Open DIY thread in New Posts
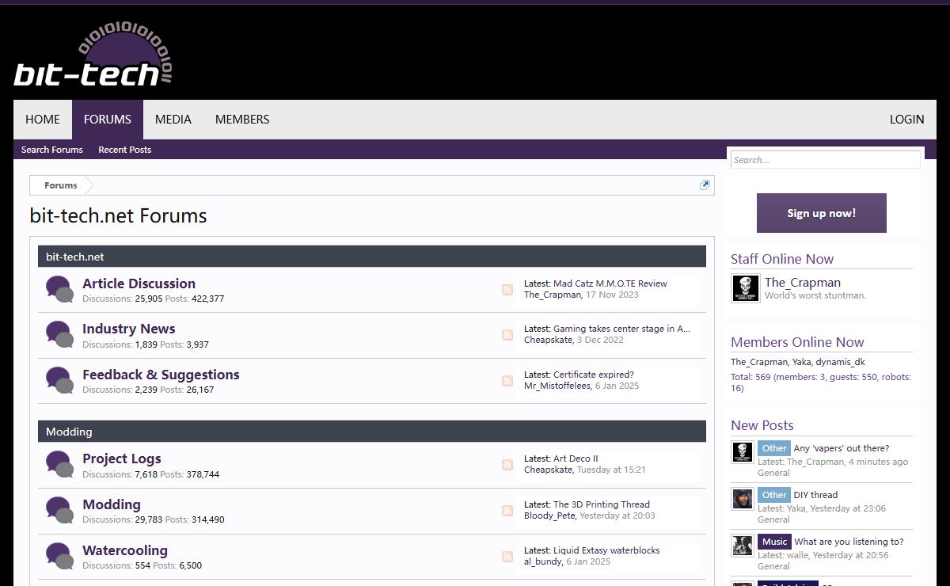This screenshot has height=586, width=950. pyautogui.click(x=815, y=495)
